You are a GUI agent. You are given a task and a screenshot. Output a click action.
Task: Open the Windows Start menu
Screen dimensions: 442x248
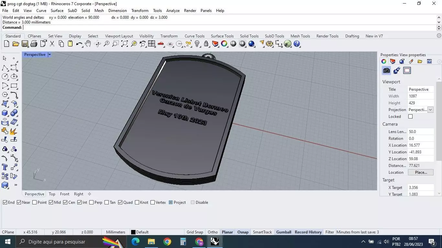click(x=8, y=242)
